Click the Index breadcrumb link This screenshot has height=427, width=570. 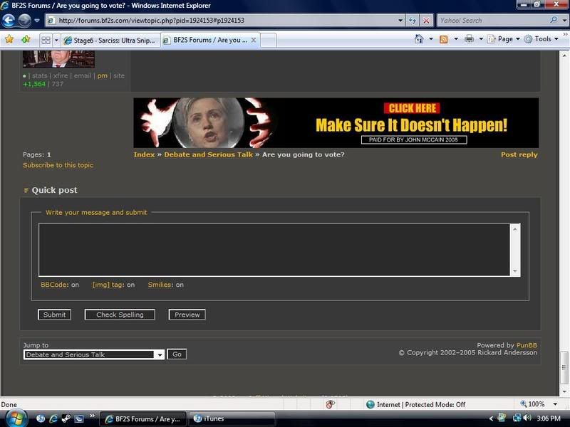(x=144, y=154)
